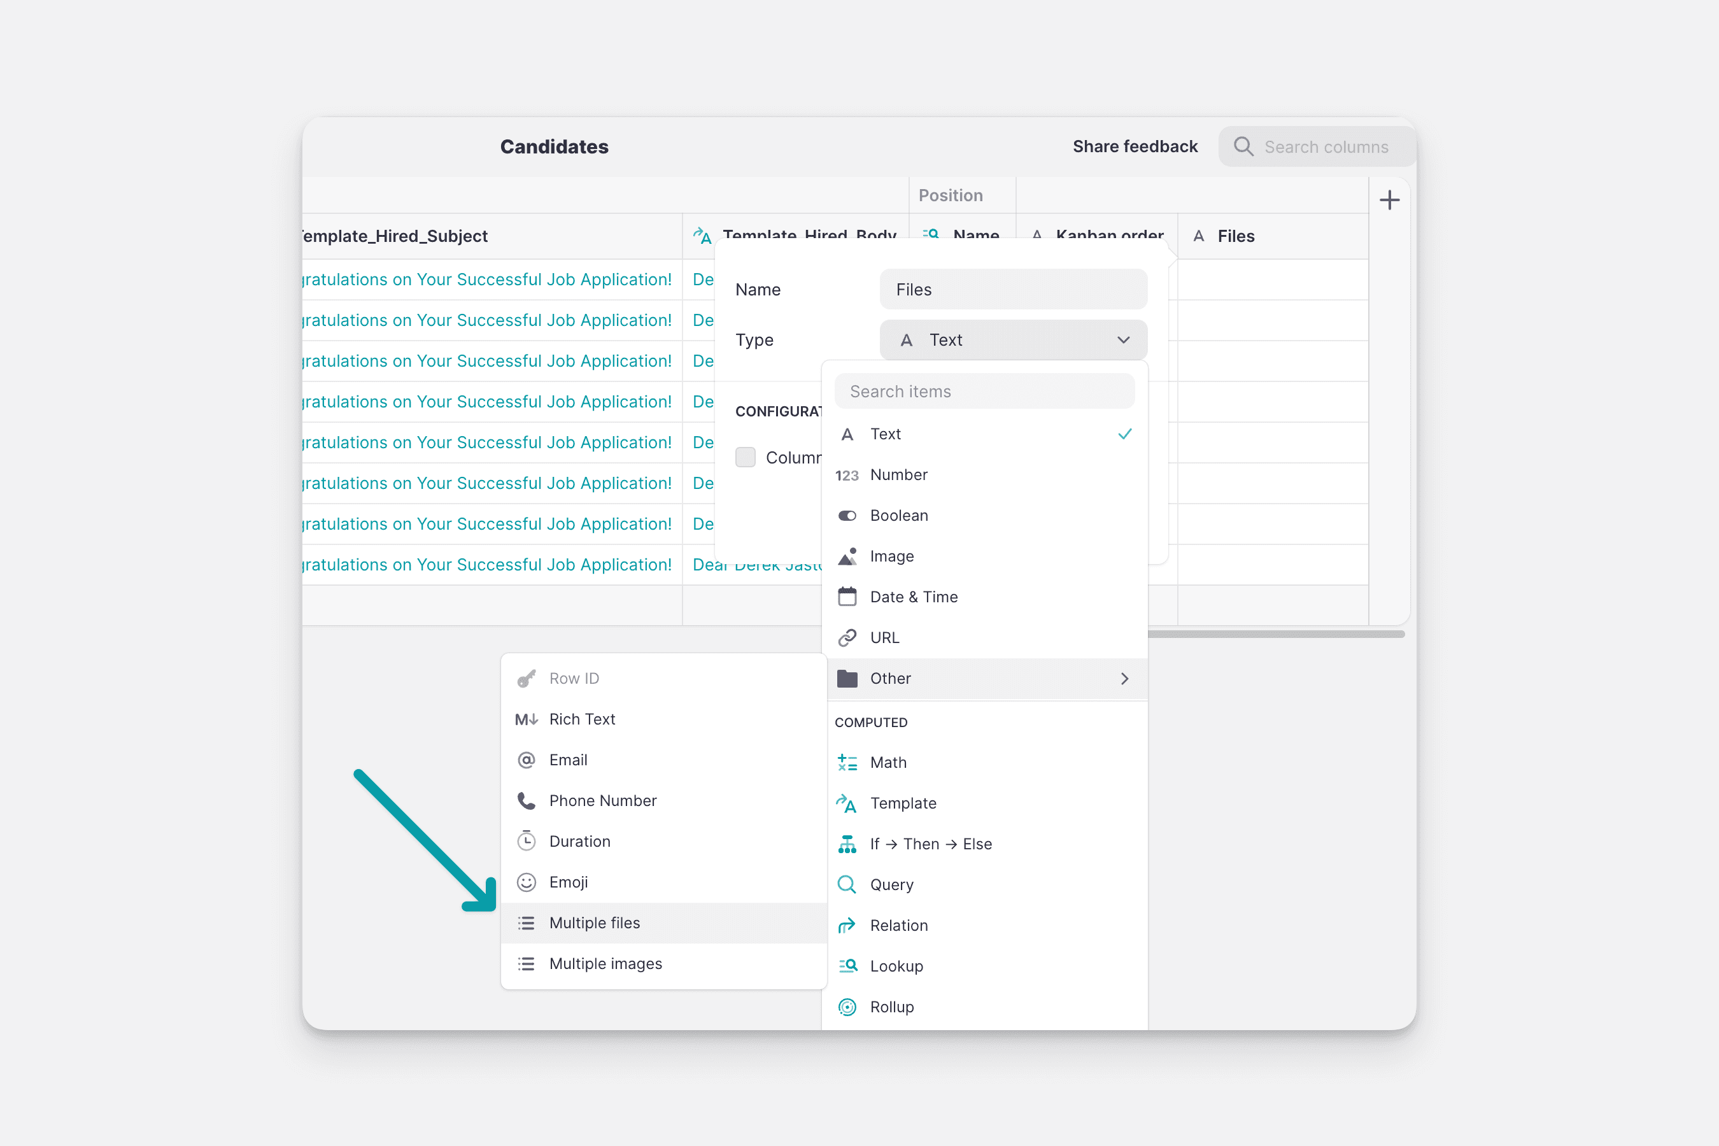Click the Search items field
Viewport: 1719px width, 1146px height.
(x=984, y=392)
